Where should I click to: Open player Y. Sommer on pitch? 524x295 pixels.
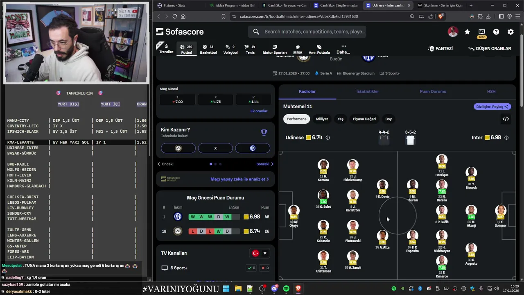tap(500, 216)
